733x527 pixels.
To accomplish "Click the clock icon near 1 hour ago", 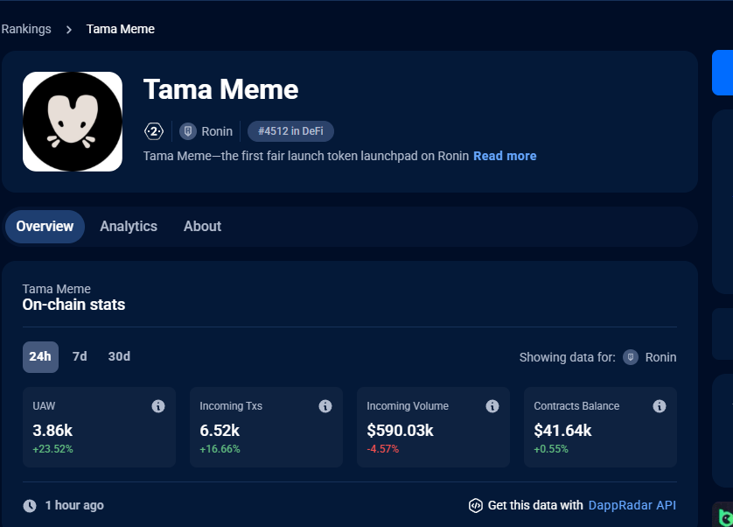I will [x=30, y=506].
